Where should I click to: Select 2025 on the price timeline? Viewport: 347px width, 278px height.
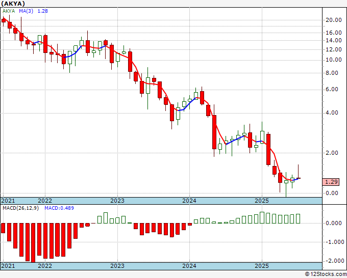coord(262,201)
